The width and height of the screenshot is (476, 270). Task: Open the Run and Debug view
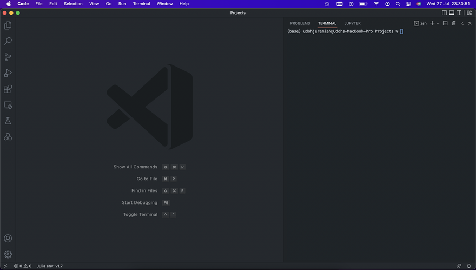[8, 73]
